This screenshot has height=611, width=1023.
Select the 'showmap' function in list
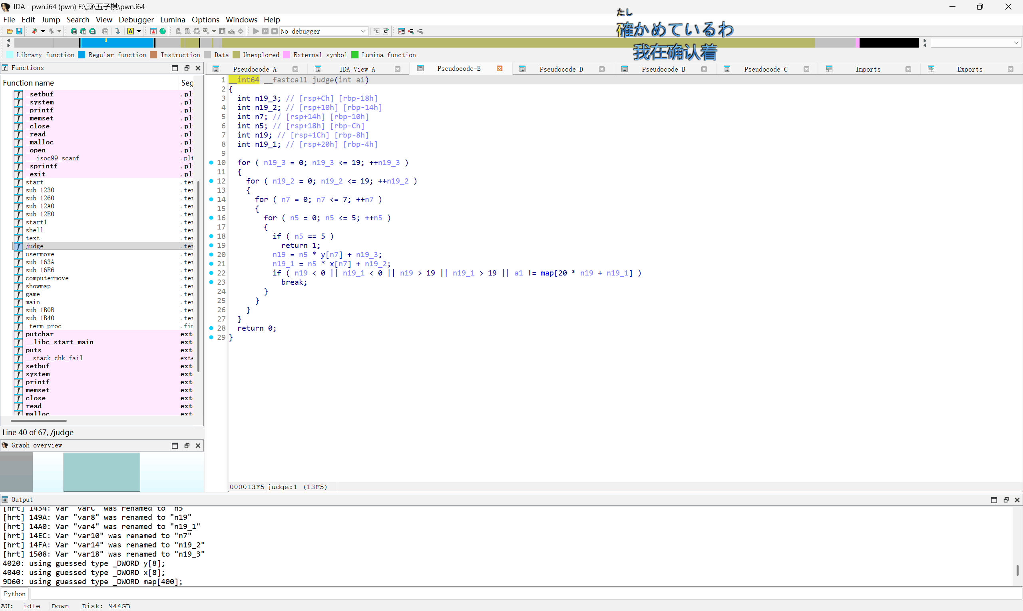point(38,286)
